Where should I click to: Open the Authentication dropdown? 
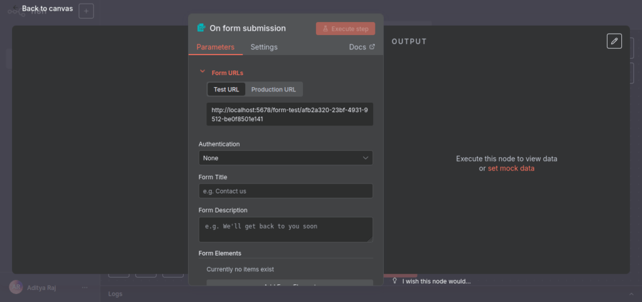coord(285,159)
